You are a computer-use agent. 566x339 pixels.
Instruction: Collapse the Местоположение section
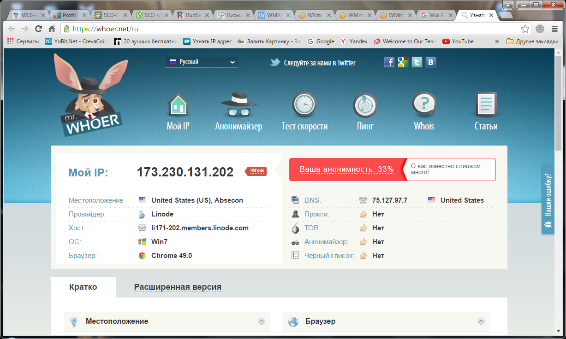(x=262, y=321)
